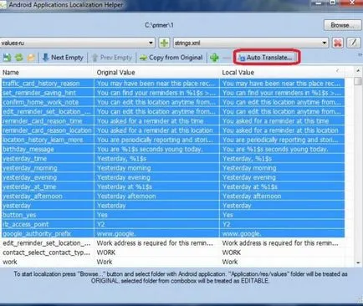
Task: Select the yesterday_at_time row
Action: (173, 186)
